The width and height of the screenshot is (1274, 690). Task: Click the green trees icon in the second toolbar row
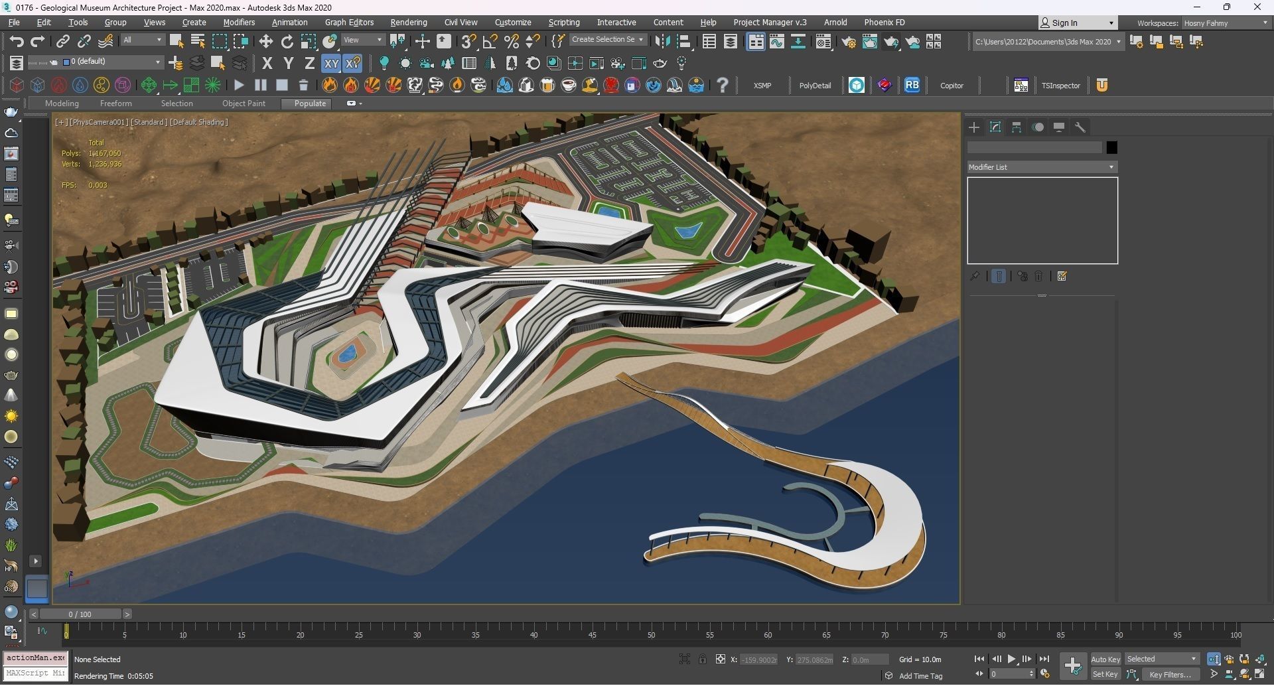pyautogui.click(x=448, y=64)
